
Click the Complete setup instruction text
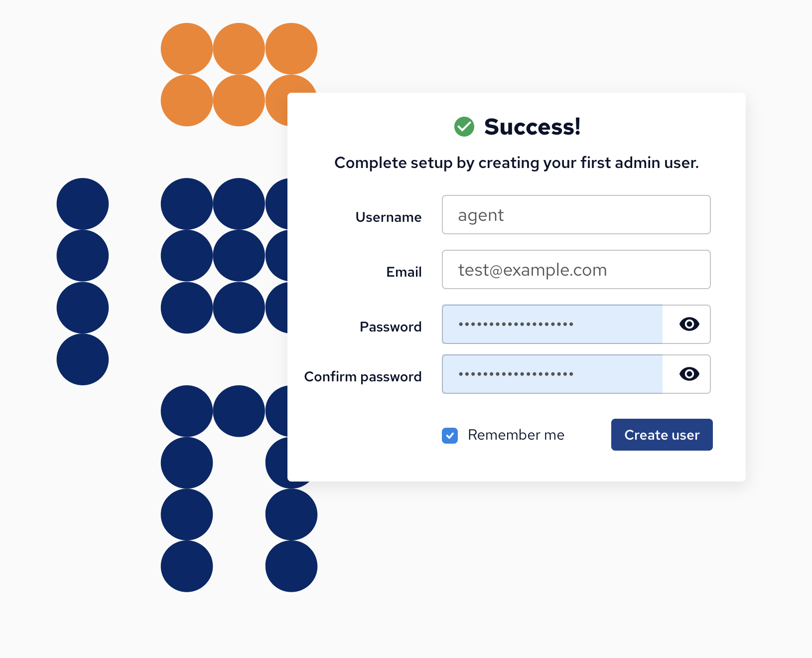(x=517, y=163)
